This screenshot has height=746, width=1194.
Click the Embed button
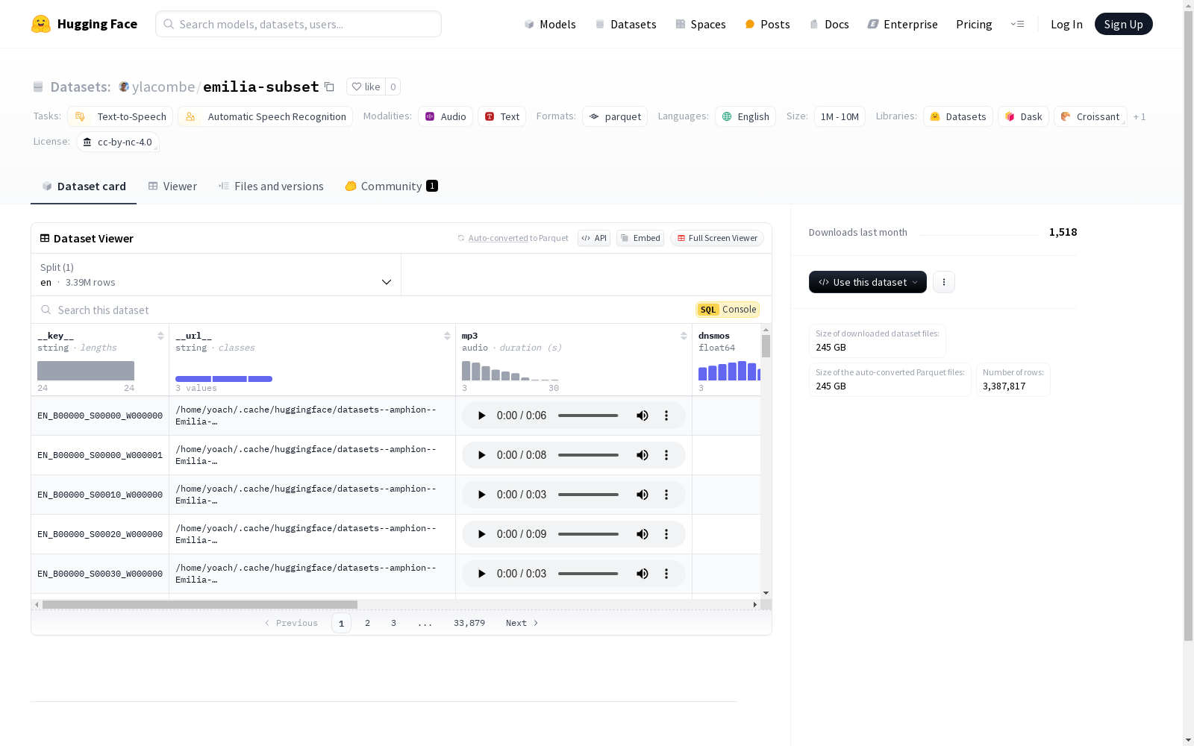(x=640, y=238)
